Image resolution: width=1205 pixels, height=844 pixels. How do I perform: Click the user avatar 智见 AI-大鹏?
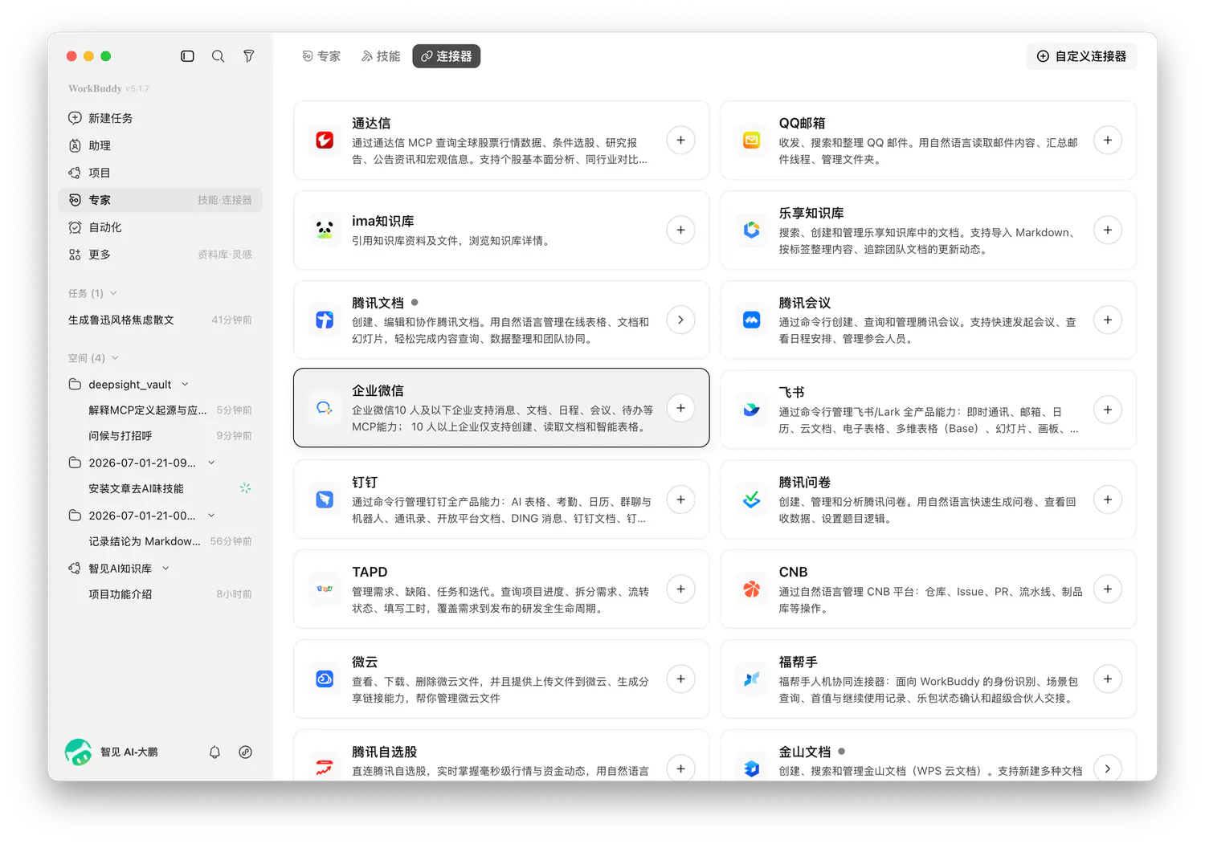pyautogui.click(x=79, y=752)
